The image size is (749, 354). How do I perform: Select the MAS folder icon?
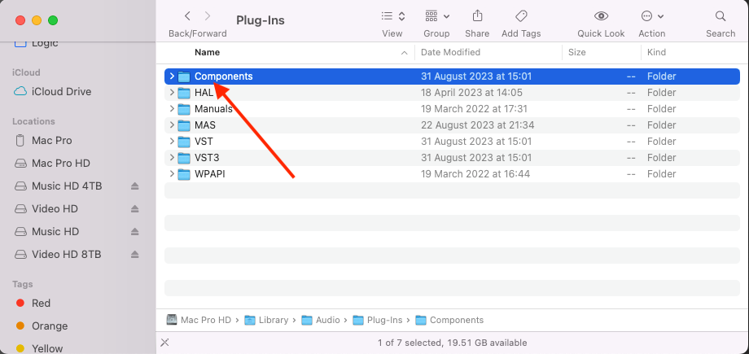pos(184,125)
